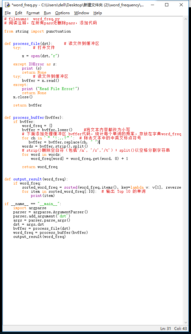Click the 'words = bvffer.strip().split()' line
Screen dimensions: 191x334
55,146
